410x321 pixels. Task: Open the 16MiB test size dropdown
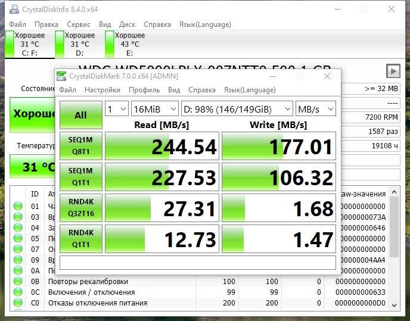click(x=155, y=109)
